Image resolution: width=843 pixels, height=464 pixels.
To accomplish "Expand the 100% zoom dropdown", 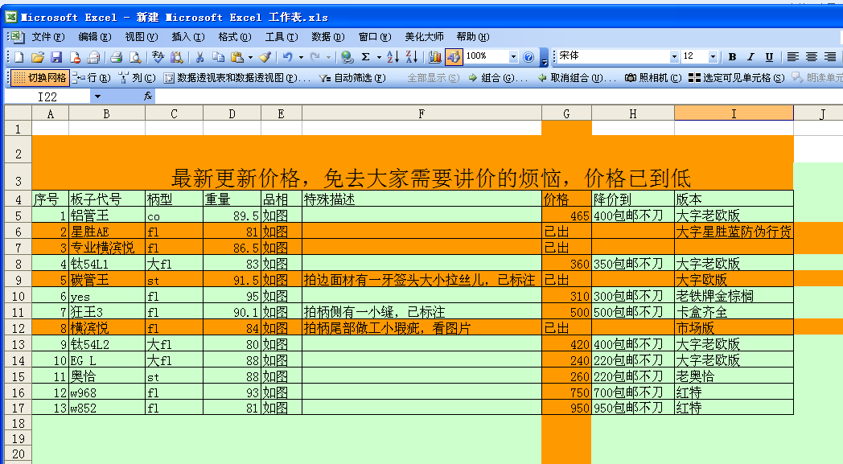I will [x=513, y=57].
